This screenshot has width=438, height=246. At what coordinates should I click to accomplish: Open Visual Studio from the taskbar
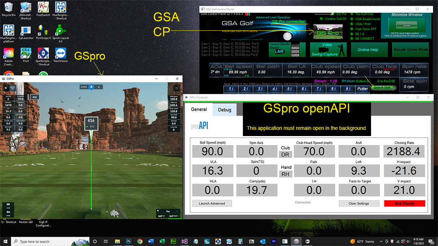tap(185, 241)
